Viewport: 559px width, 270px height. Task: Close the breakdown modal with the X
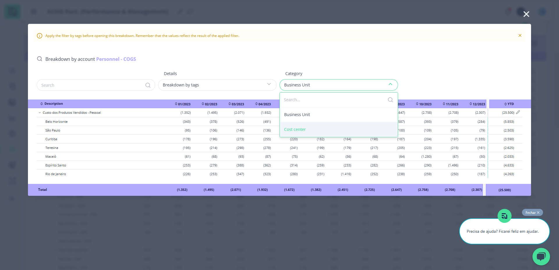tap(526, 14)
